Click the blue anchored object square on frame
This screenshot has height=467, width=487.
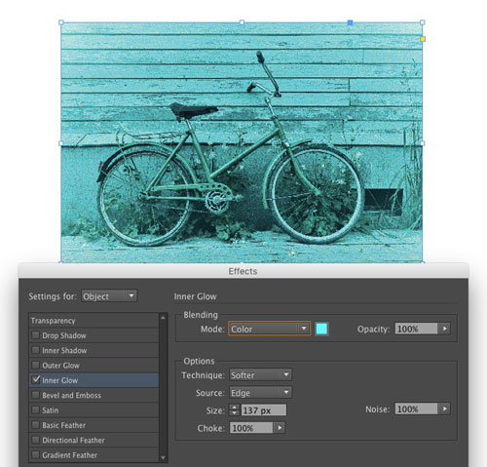click(350, 22)
